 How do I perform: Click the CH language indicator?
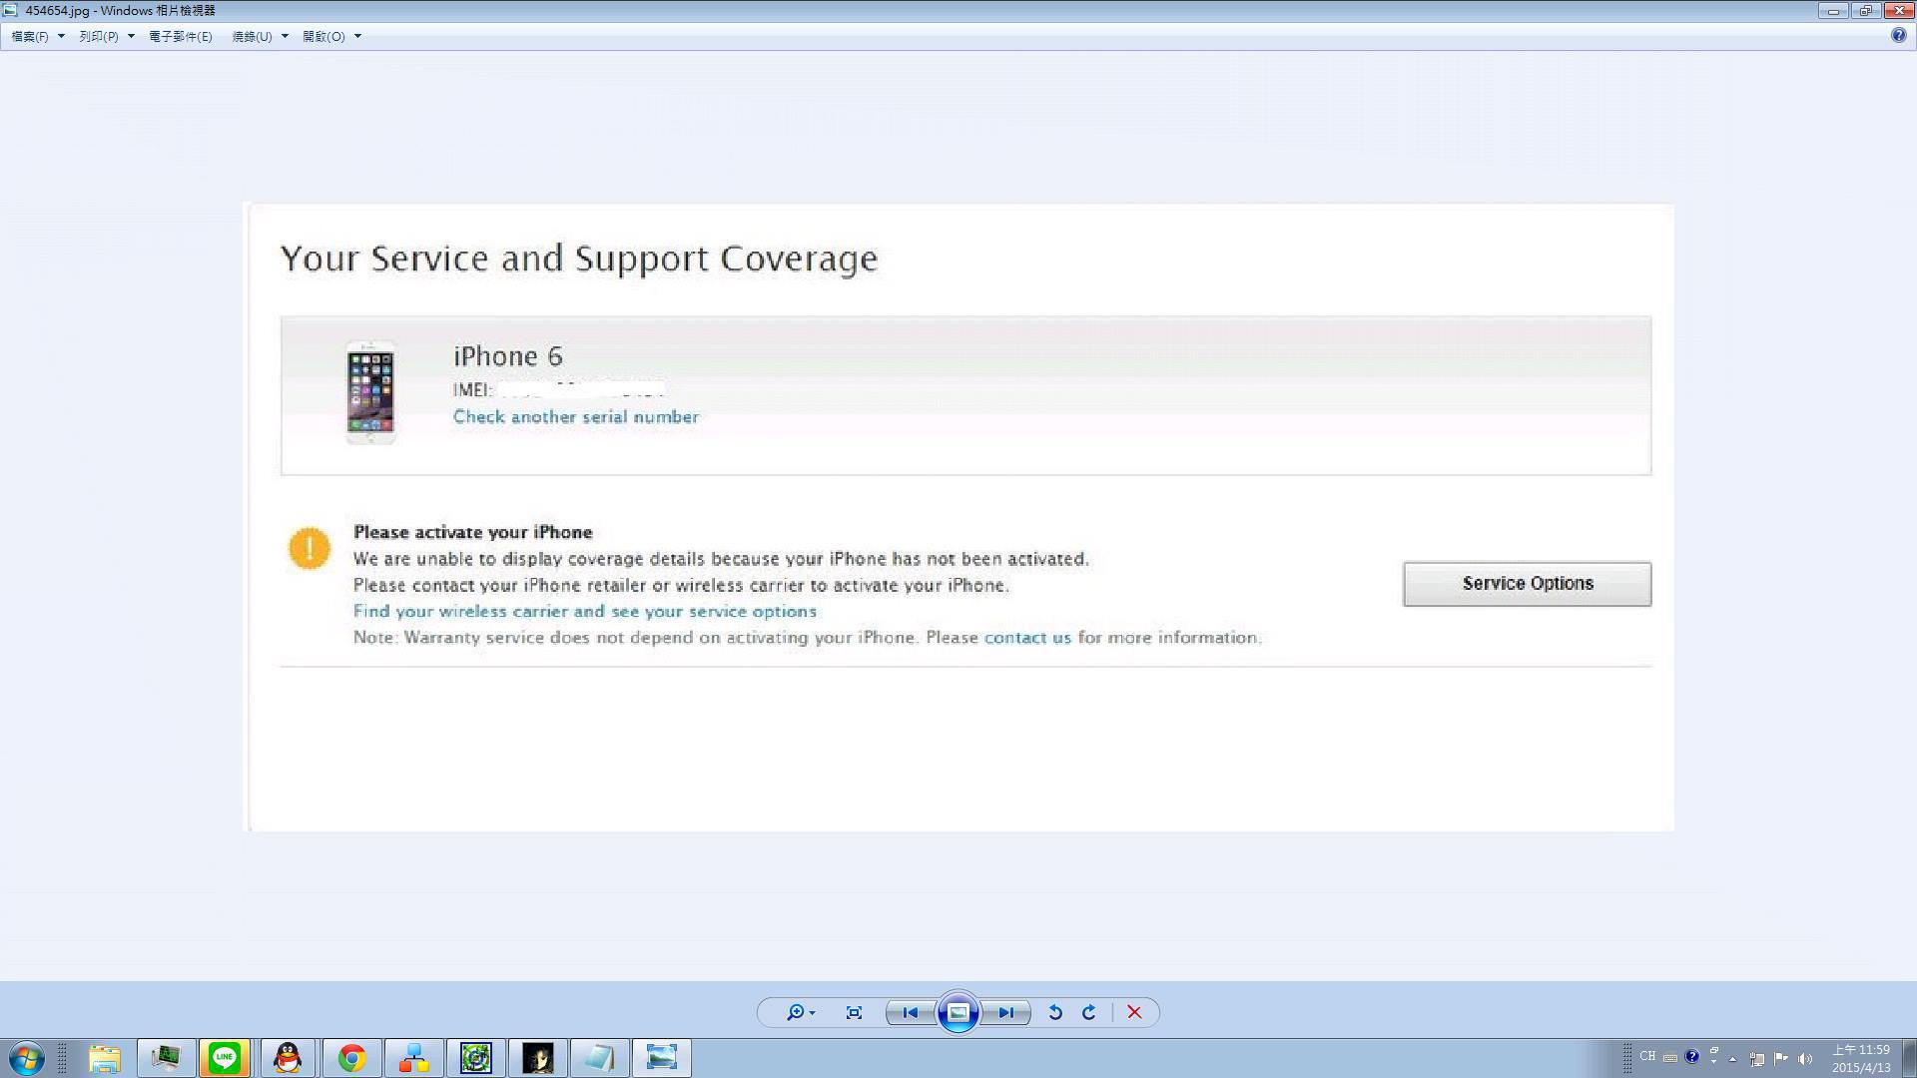pos(1647,1056)
